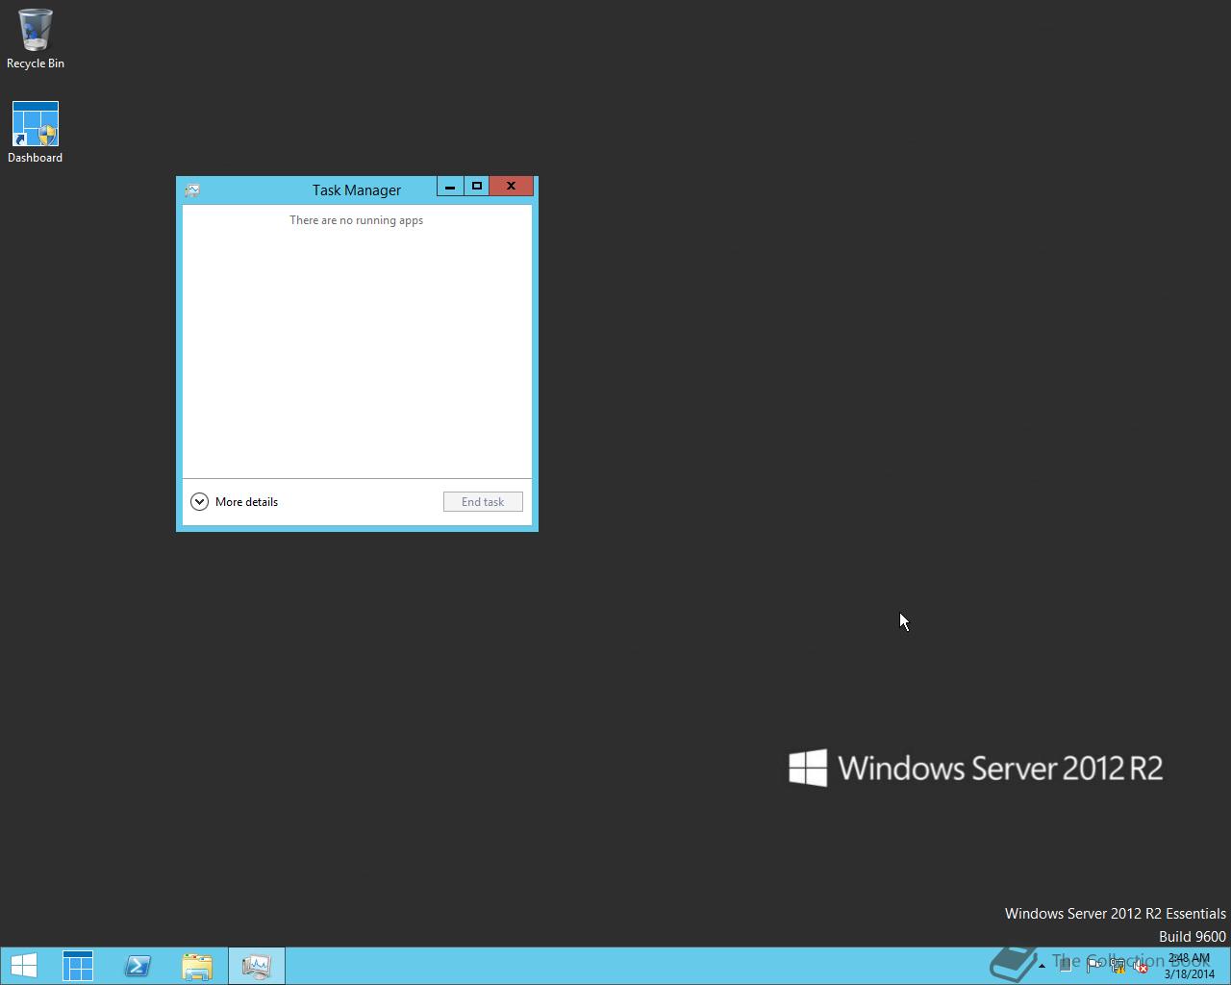
Task: Close the Task Manager window
Action: 511,186
